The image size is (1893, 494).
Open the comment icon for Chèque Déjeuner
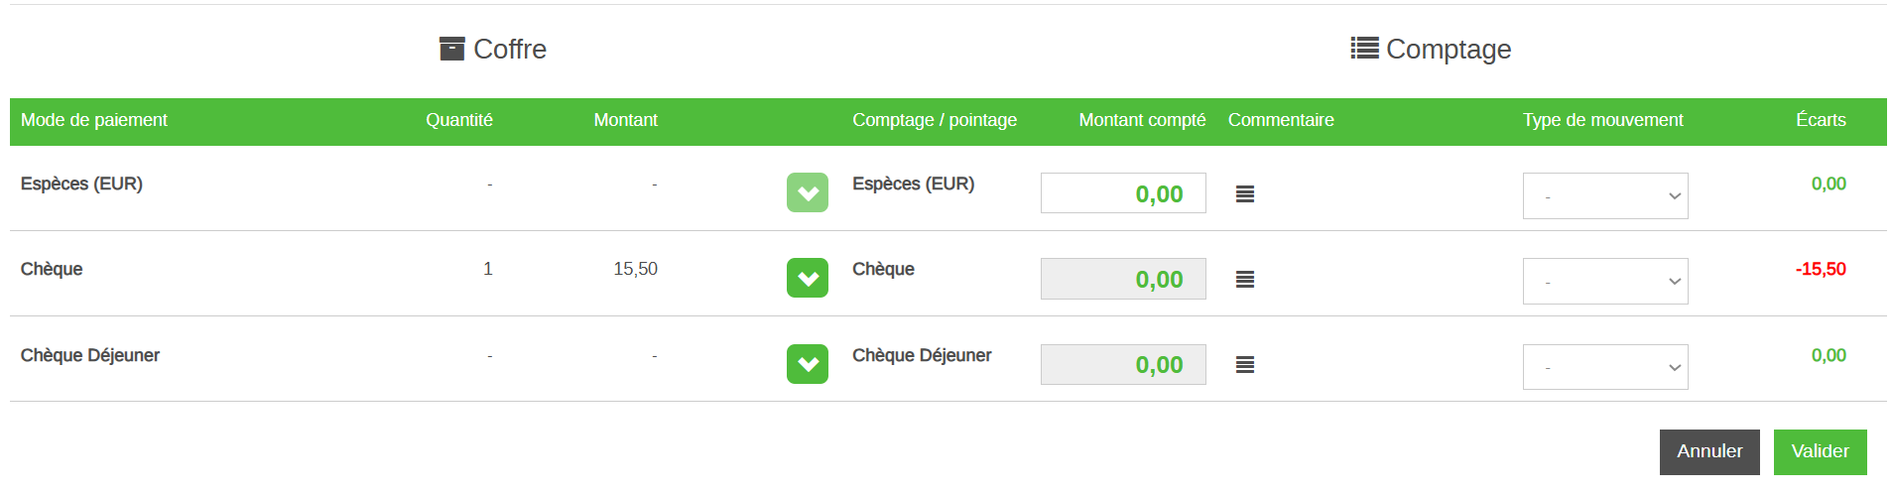coord(1244,365)
